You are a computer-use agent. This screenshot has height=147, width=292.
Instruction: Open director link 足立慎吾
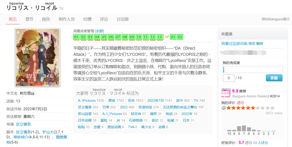pyautogui.click(x=23, y=124)
